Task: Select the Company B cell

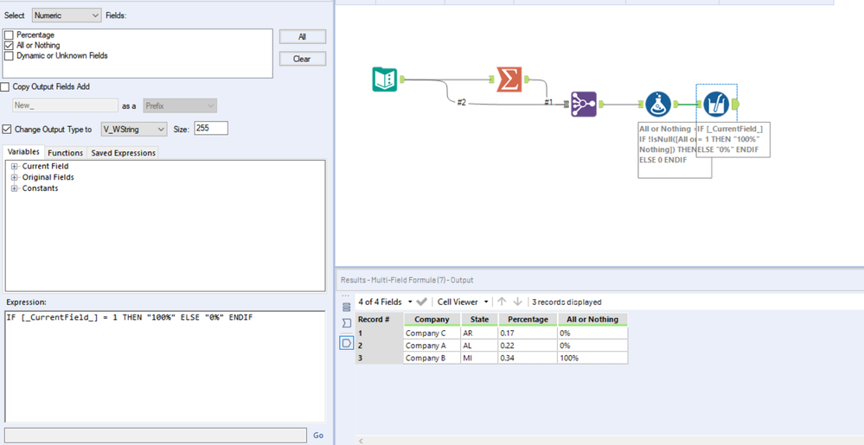Action: [432, 358]
